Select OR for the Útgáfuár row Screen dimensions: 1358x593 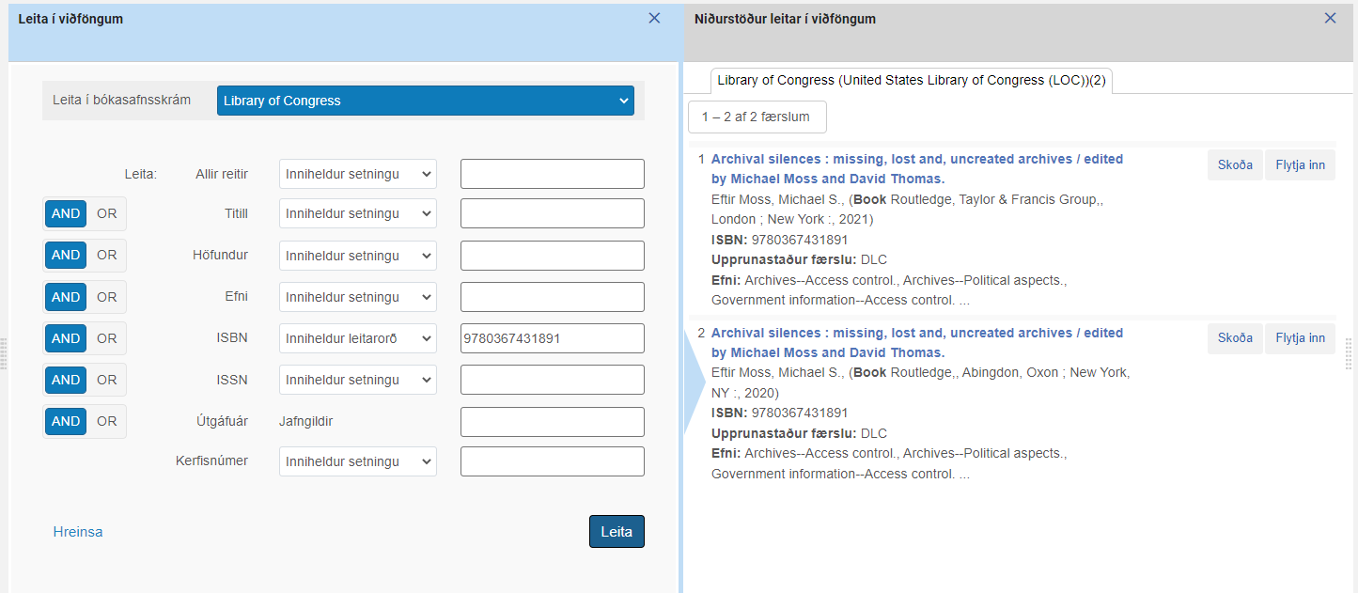(x=107, y=421)
